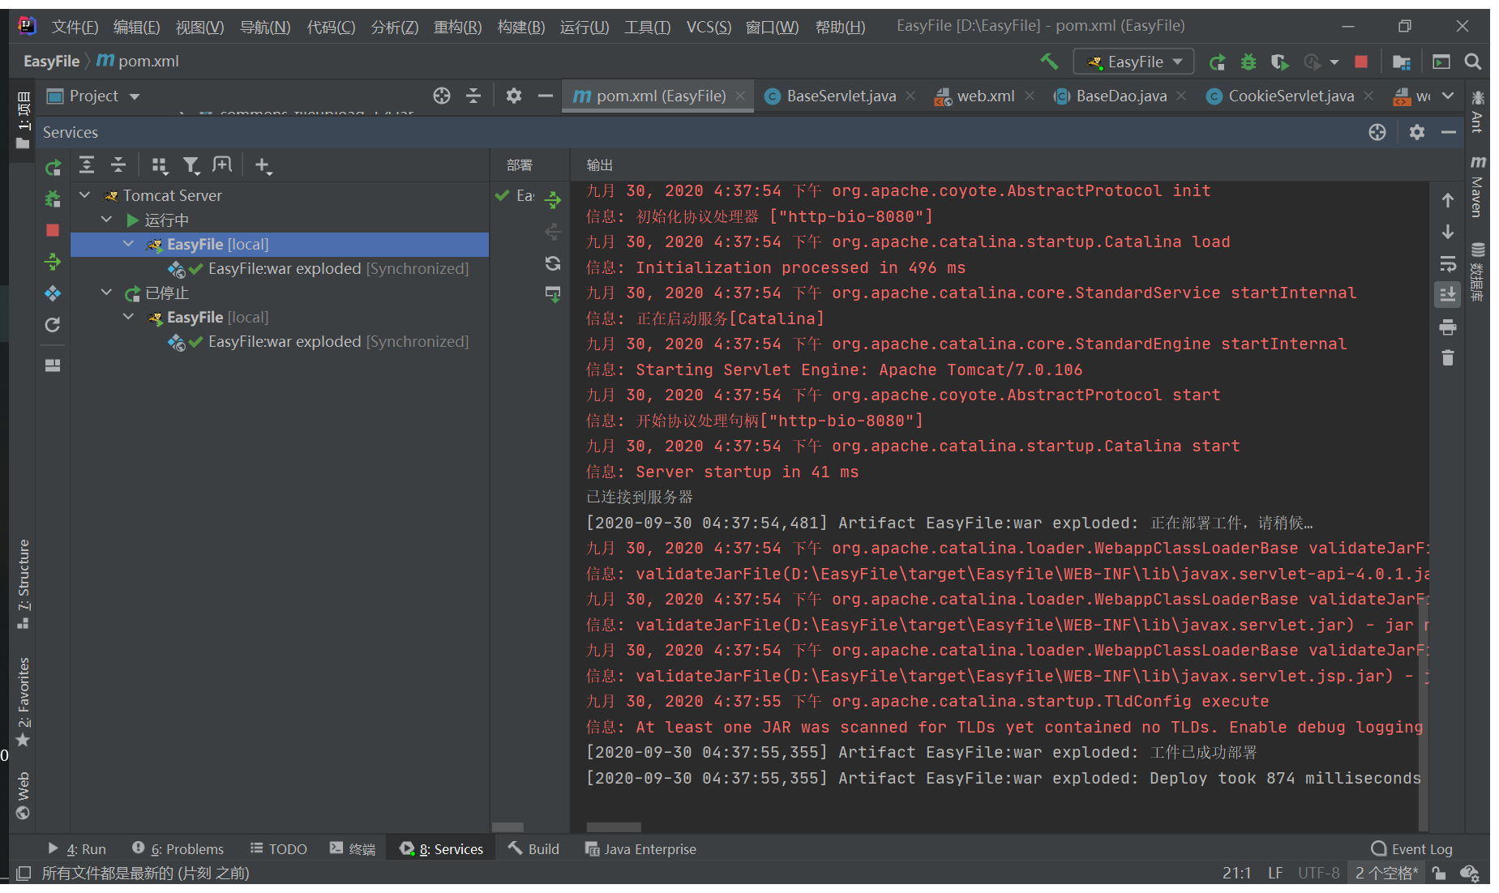Collapse EasyFile [local] under 已停止
Screen dimensions: 1499x893
point(128,317)
